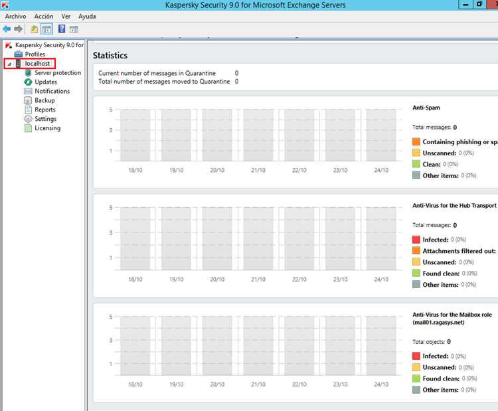
Task: Click the Settings gear icon
Action: [29, 119]
